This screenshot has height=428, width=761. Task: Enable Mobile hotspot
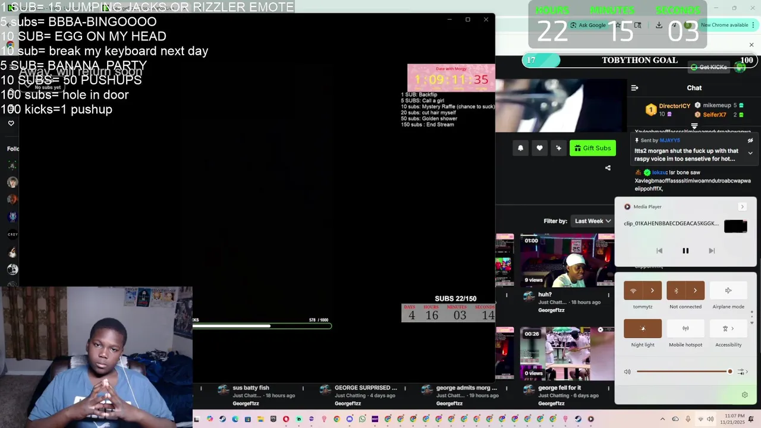(685, 329)
